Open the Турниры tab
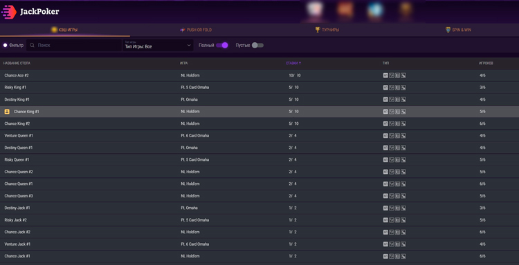Screen dimensions: 519x265 point(327,30)
